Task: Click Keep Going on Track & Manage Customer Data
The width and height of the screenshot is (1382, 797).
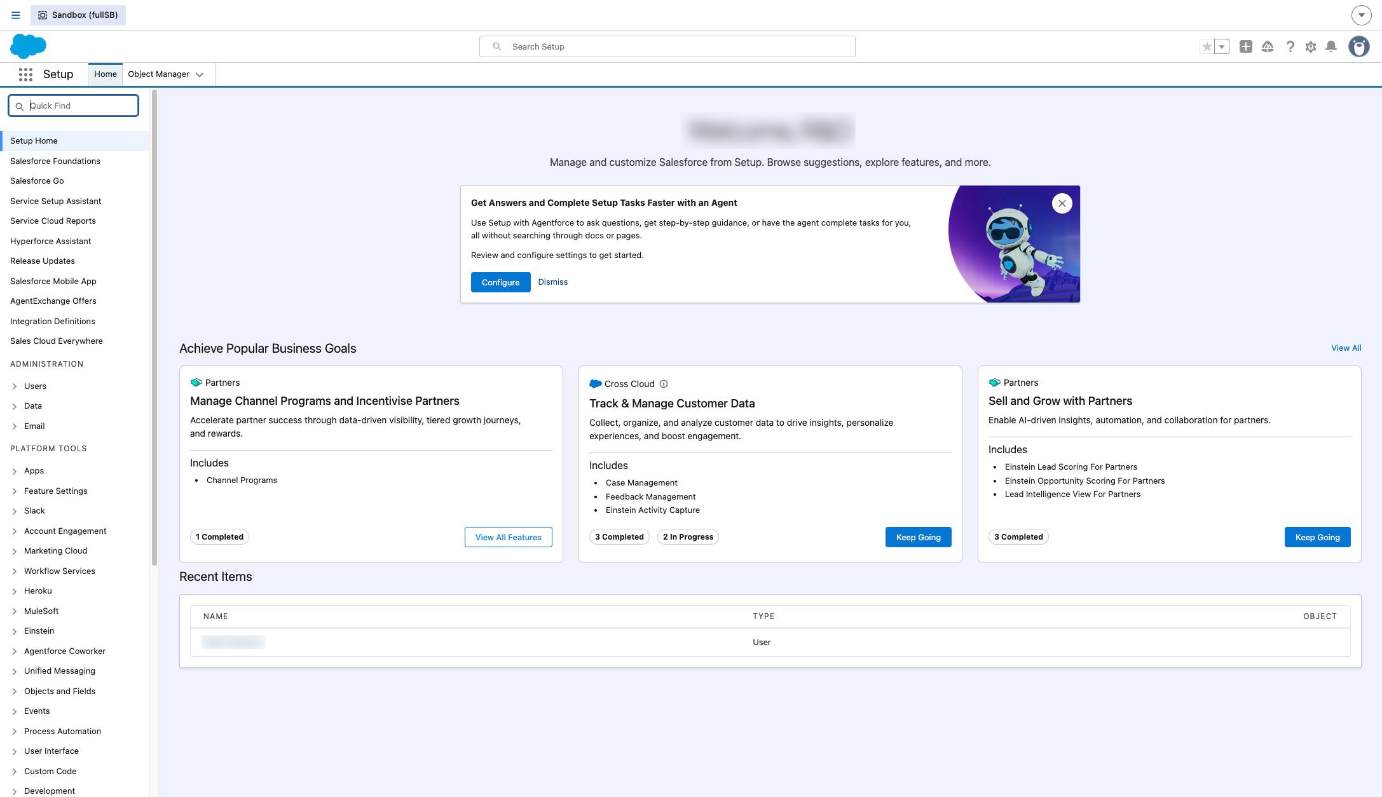Action: coord(918,537)
